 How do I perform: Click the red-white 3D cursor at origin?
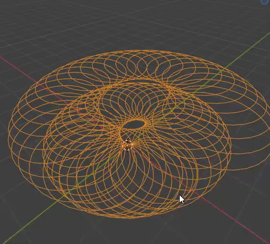coord(127,146)
